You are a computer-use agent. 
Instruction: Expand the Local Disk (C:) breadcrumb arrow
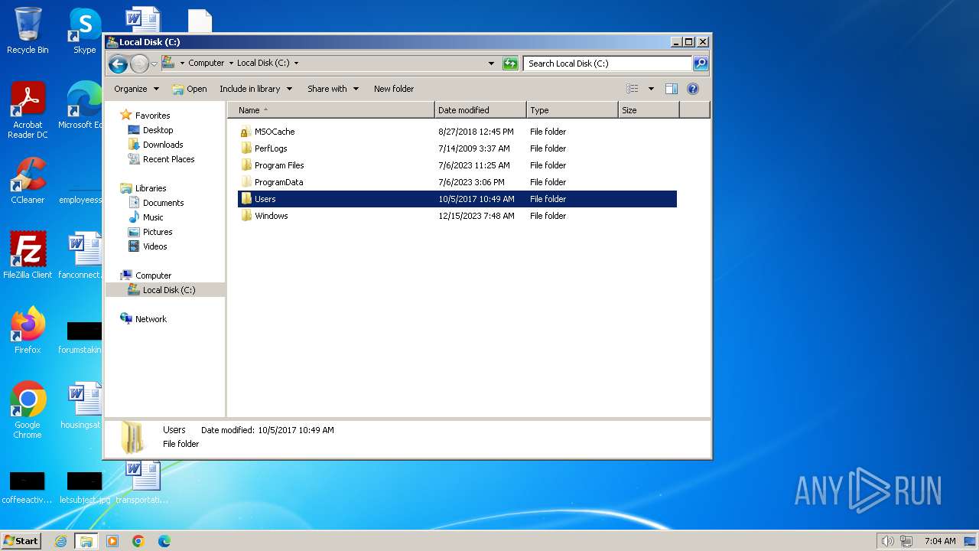(296, 64)
